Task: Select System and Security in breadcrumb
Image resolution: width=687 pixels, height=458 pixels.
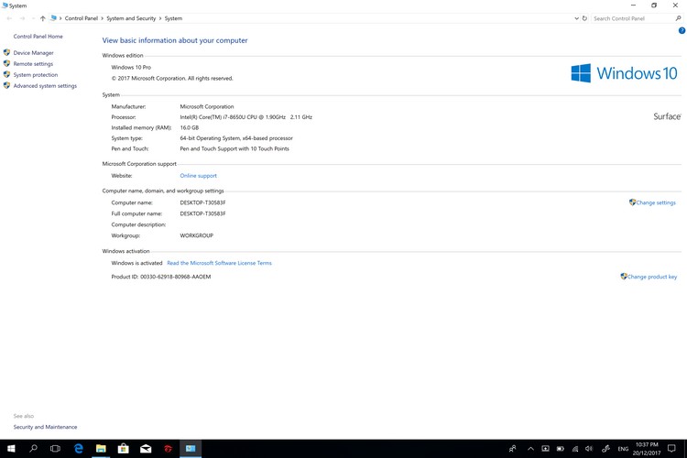Action: pos(131,18)
